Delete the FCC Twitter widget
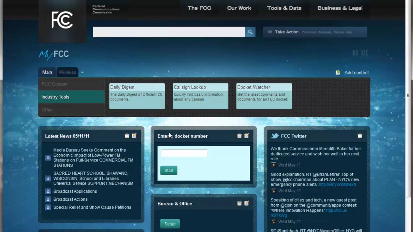 [360, 136]
